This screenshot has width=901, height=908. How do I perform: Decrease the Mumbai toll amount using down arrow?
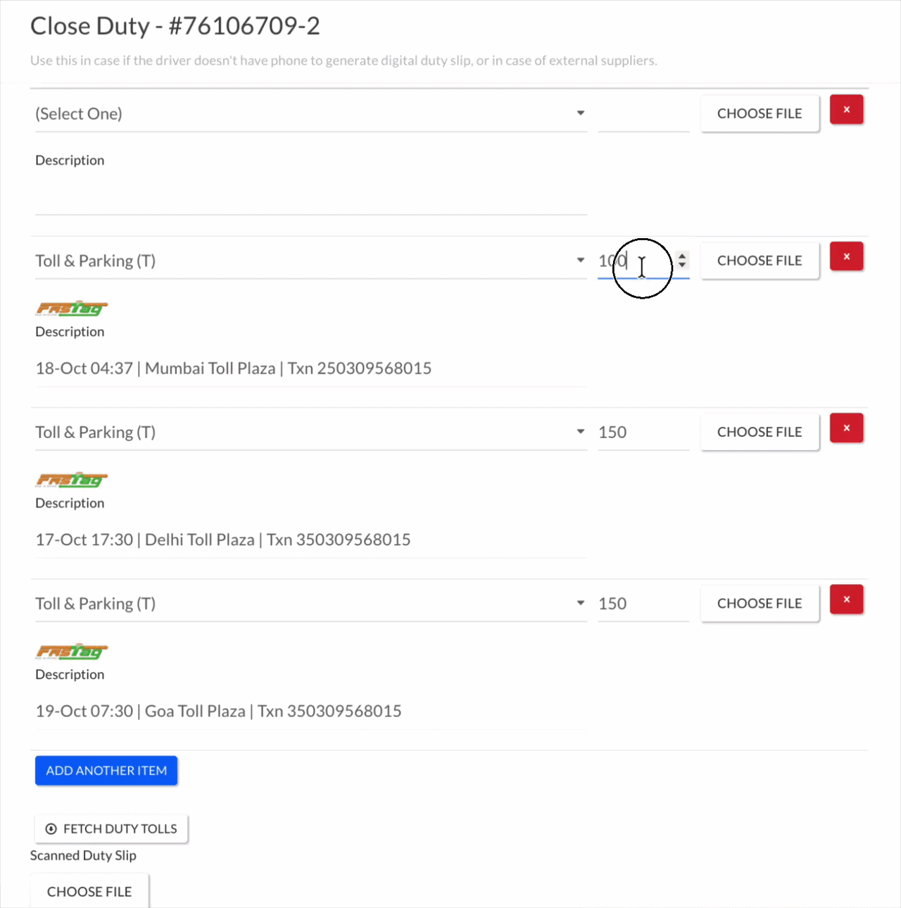tap(681, 265)
